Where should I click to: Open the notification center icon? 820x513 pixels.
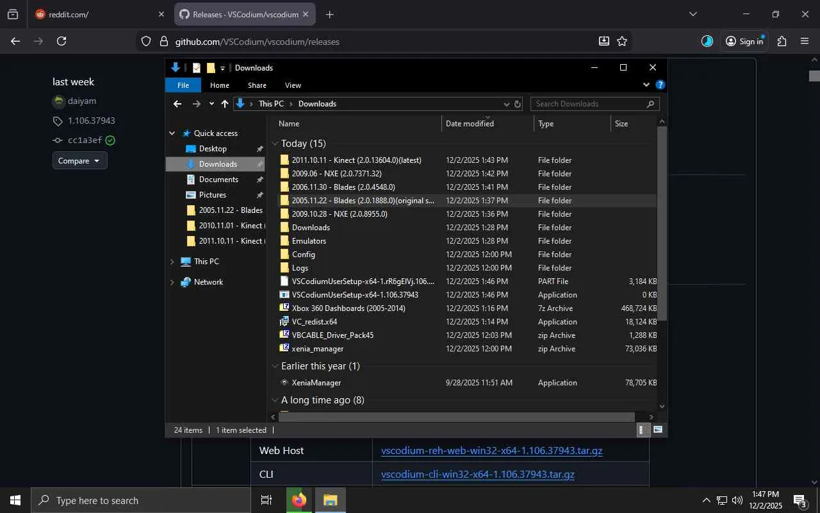click(800, 500)
